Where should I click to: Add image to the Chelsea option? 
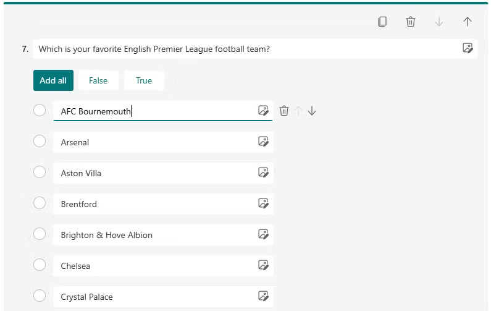coord(263,265)
